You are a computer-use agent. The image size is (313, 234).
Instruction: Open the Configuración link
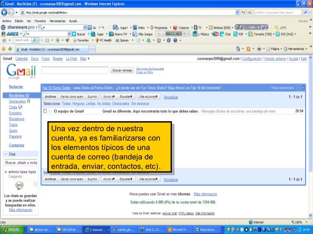pyautogui.click(x=252, y=59)
